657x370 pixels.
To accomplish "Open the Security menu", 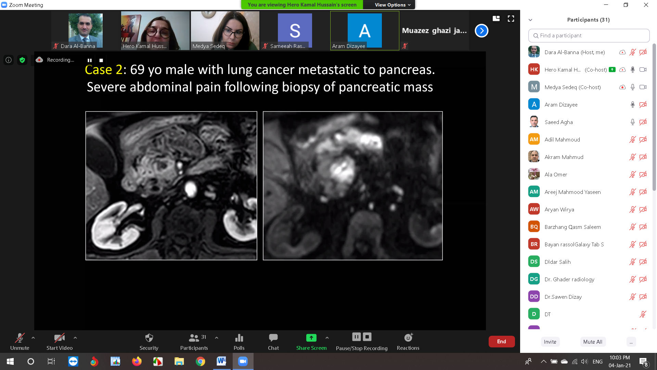I will click(x=149, y=342).
